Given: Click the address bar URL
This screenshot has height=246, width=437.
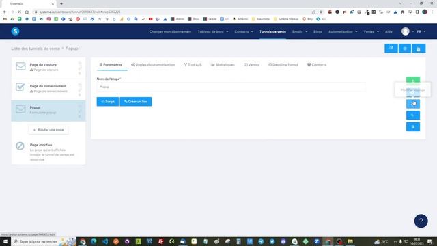Looking at the screenshot, I should [x=80, y=12].
